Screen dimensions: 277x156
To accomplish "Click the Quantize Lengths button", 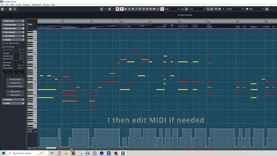I will 15,79.
